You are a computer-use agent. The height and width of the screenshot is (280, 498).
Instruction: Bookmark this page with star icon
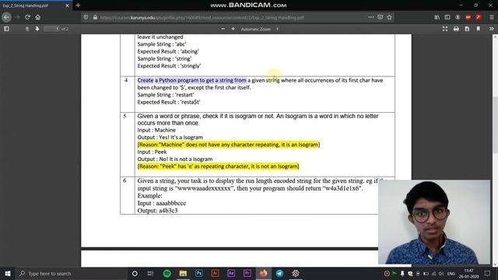pos(389,17)
